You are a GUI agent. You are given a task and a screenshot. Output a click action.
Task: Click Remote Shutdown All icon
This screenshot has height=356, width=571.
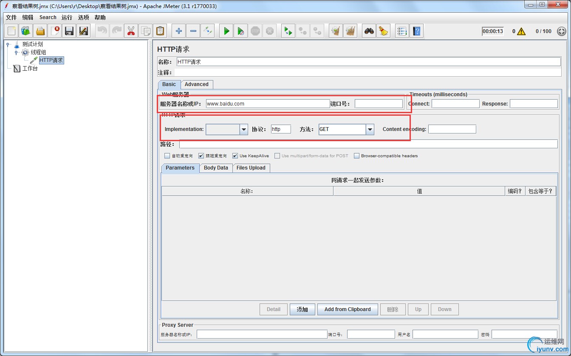pyautogui.click(x=317, y=31)
